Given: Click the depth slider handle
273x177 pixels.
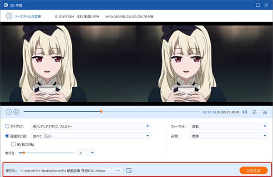Looking at the screenshot, I should point(24,153).
